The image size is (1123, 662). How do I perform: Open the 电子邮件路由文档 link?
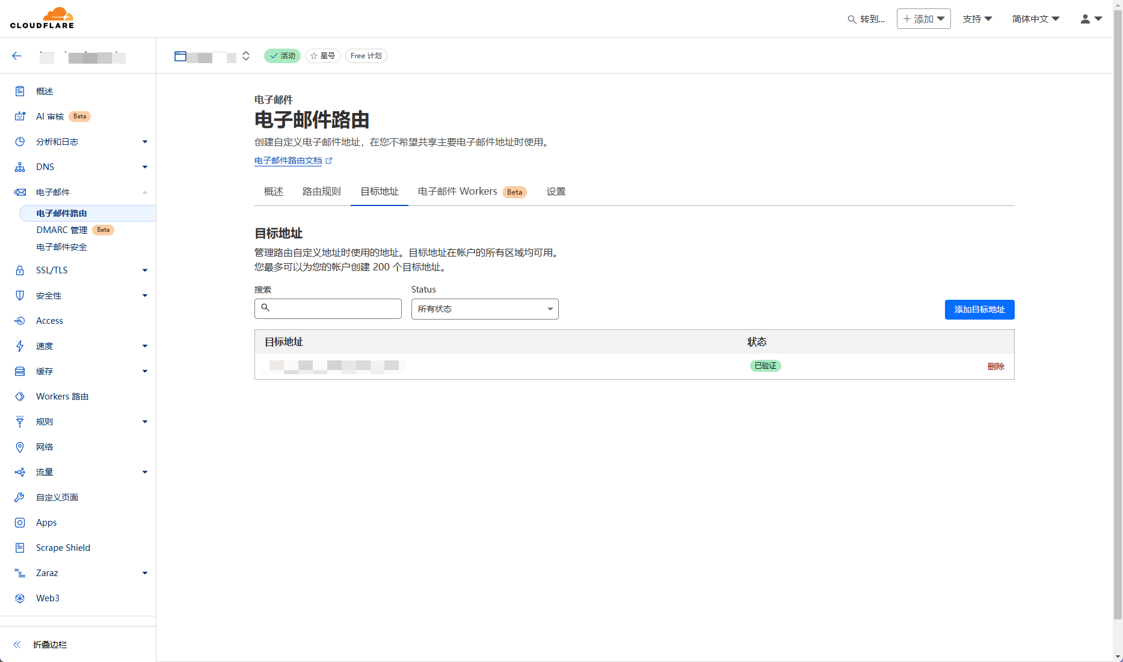(288, 161)
